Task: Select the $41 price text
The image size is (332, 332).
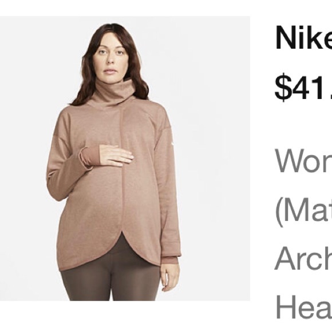Action: pos(303,88)
